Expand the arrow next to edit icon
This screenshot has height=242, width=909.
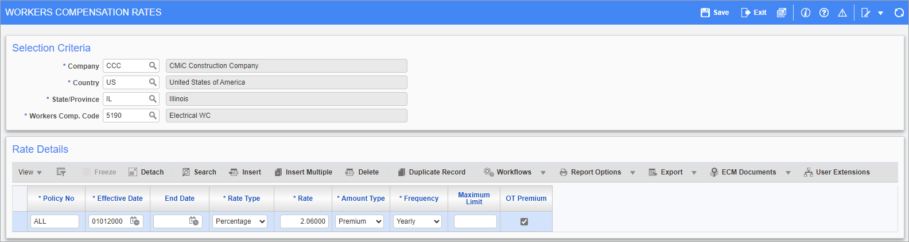pos(880,13)
